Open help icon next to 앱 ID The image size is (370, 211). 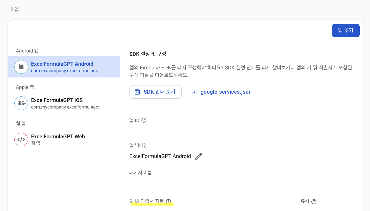(144, 120)
